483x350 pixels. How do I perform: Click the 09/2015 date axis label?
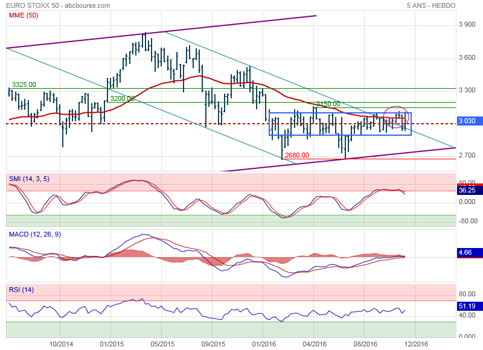tap(213, 344)
